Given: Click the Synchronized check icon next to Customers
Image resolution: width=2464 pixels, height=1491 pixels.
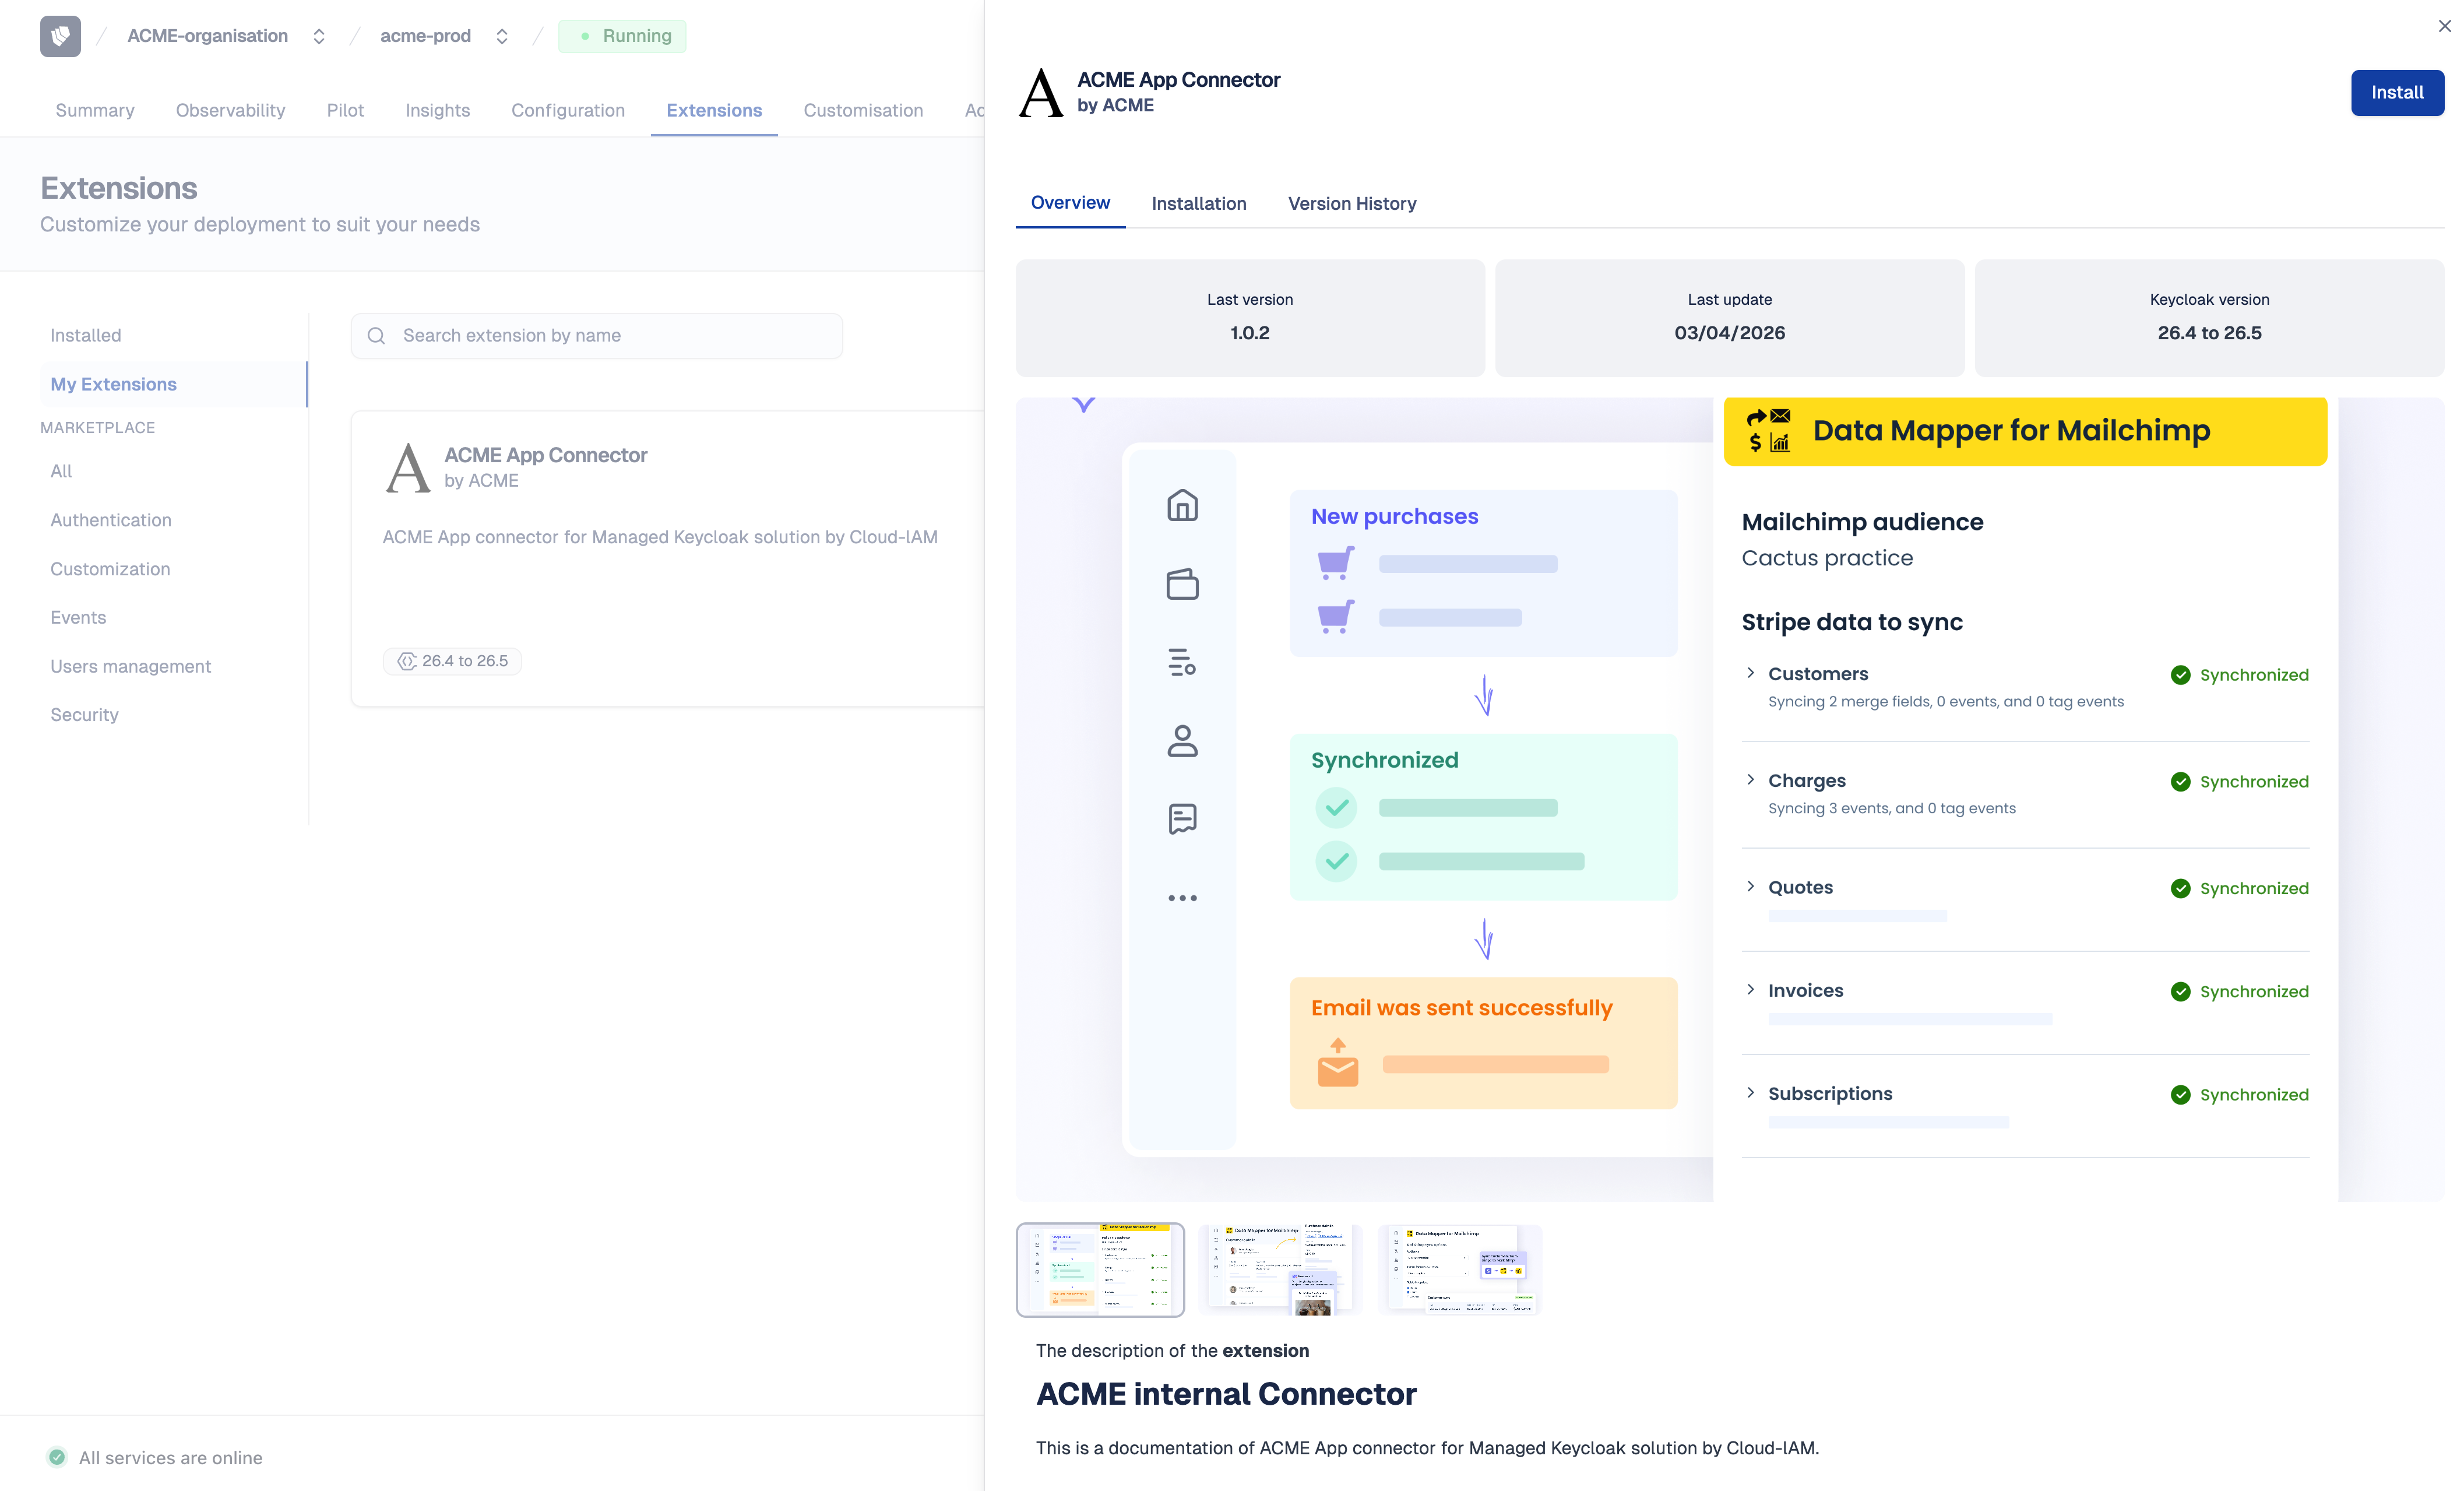Looking at the screenshot, I should tap(2181, 675).
